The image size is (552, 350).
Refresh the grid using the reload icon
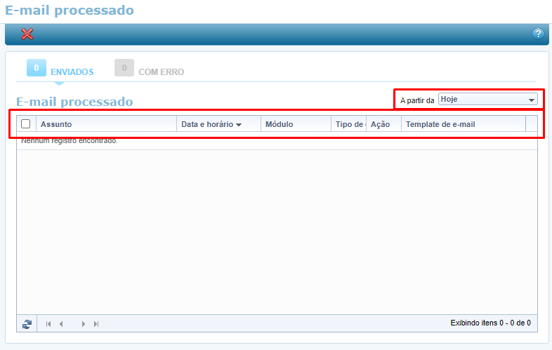coord(27,323)
